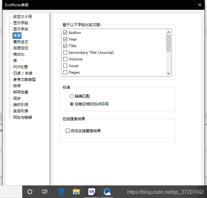Open Cortana search circle on taskbar

coord(30,192)
